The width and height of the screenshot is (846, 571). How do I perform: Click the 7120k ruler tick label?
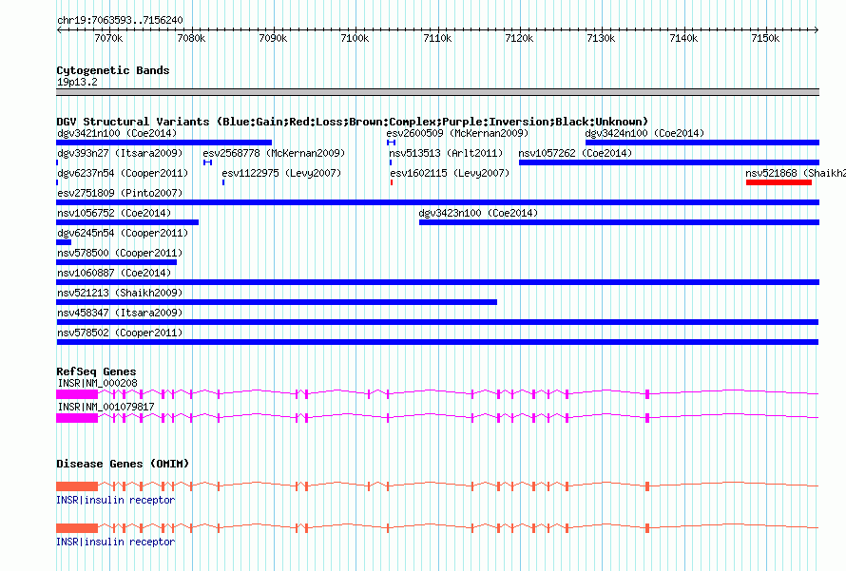[519, 38]
